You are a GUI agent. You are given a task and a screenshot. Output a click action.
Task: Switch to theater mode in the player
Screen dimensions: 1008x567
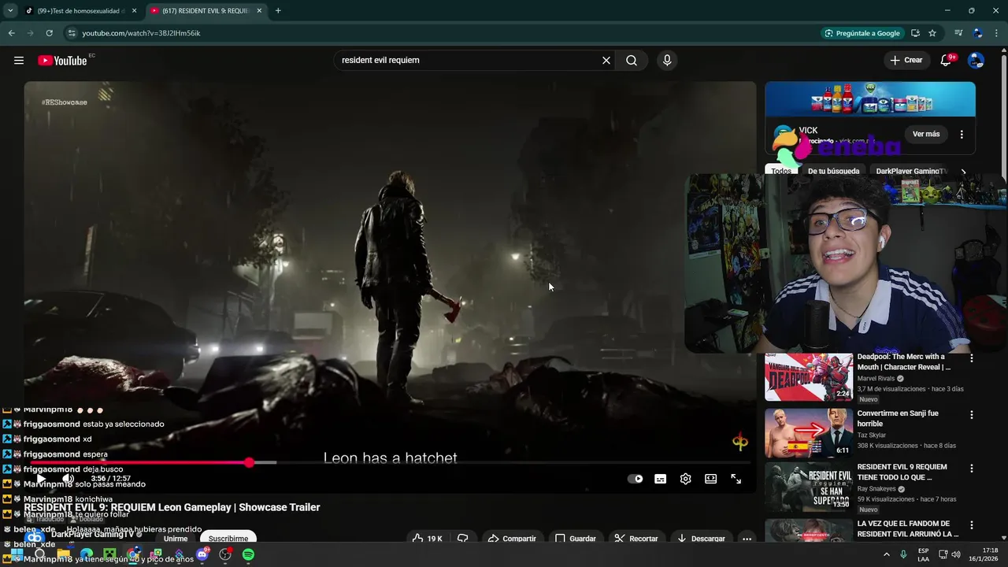[x=711, y=479]
